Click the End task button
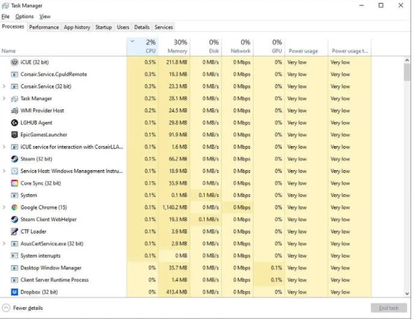 [x=389, y=308]
